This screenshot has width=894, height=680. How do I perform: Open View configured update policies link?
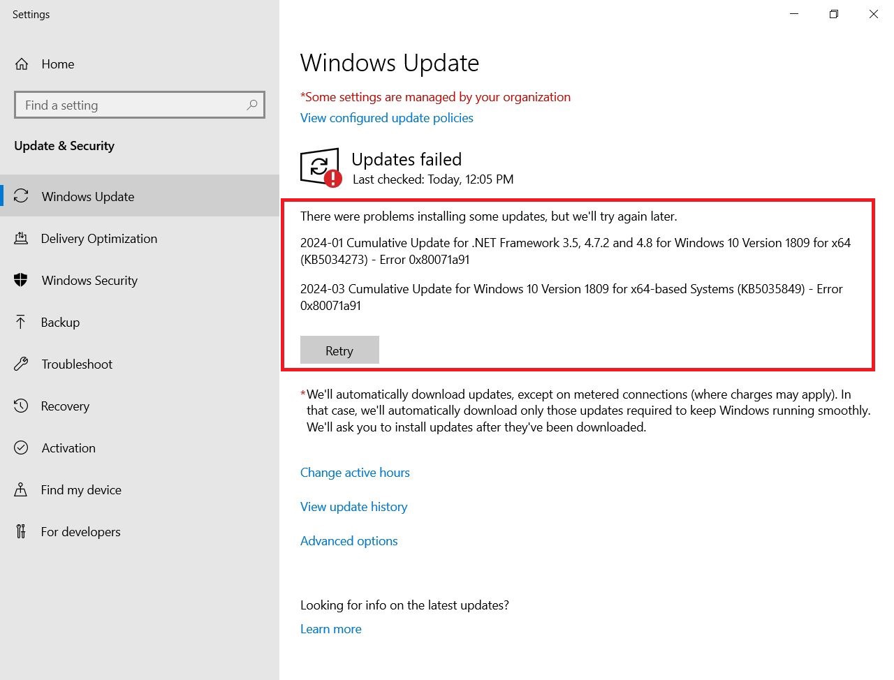click(x=386, y=118)
